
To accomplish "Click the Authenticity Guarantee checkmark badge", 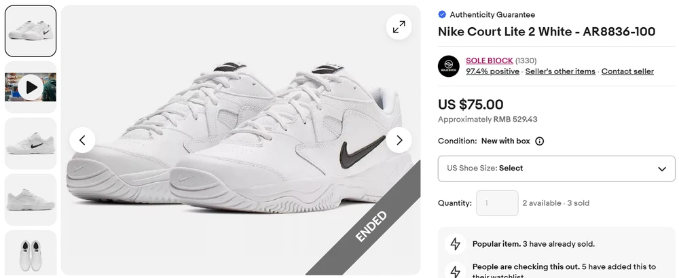I will click(x=442, y=14).
